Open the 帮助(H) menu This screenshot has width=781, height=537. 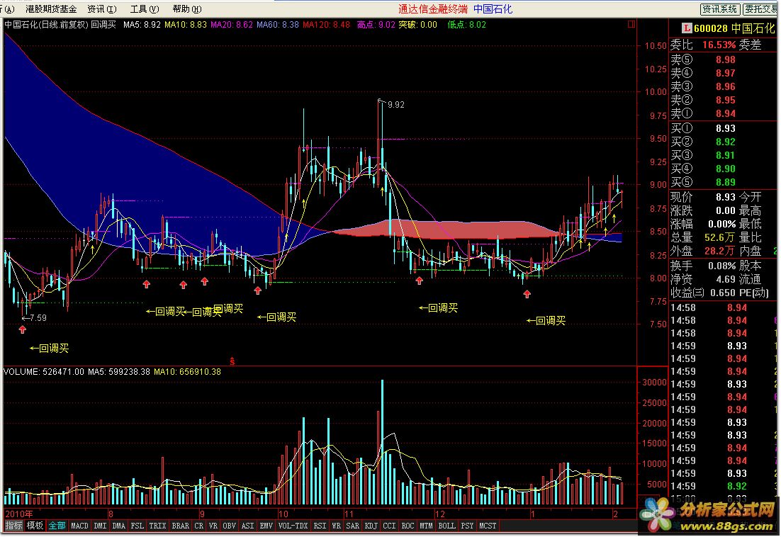187,9
